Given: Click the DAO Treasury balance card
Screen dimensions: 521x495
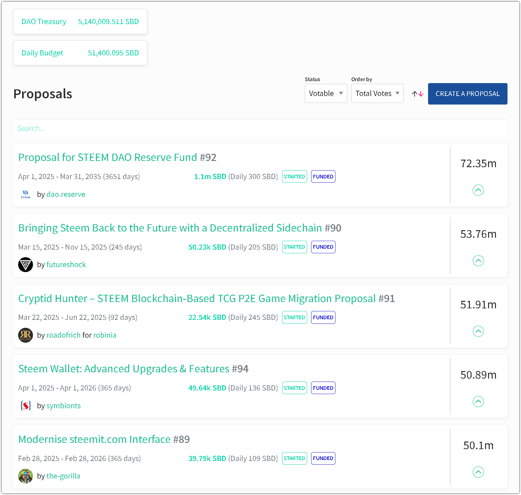Looking at the screenshot, I should pyautogui.click(x=80, y=21).
